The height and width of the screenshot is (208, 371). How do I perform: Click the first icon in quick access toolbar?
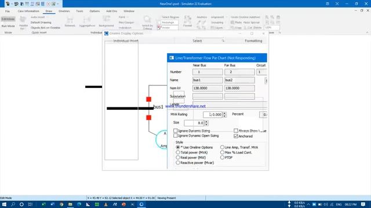click(8, 4)
